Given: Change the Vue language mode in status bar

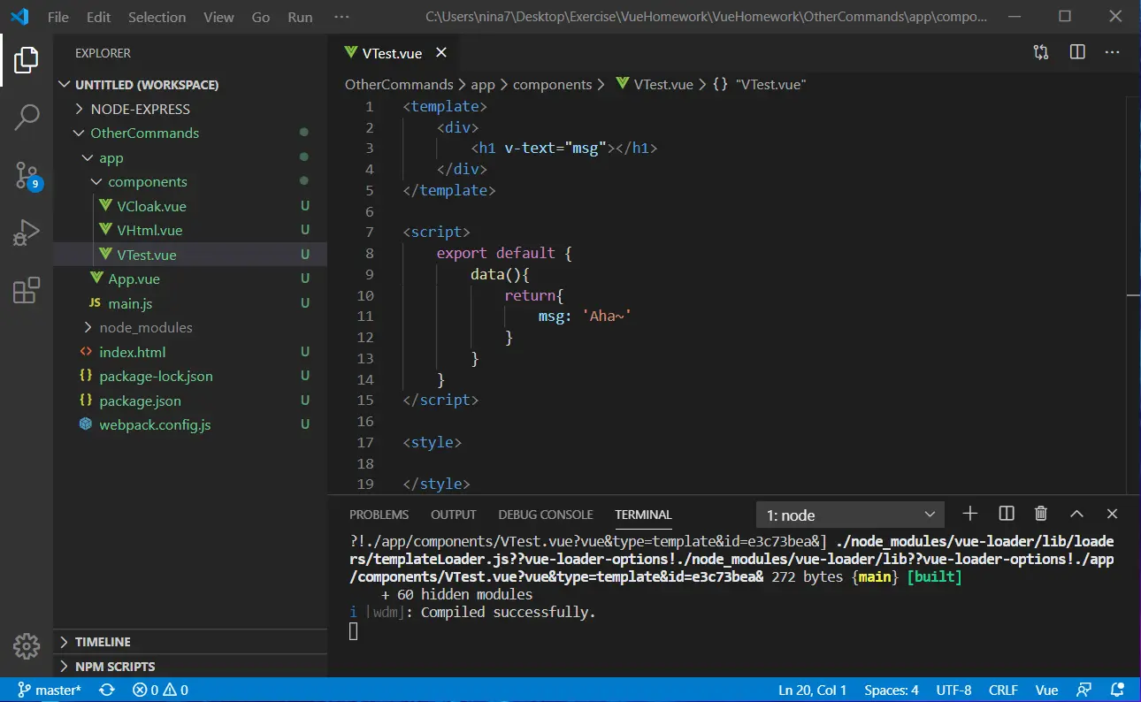Looking at the screenshot, I should pos(1046,690).
